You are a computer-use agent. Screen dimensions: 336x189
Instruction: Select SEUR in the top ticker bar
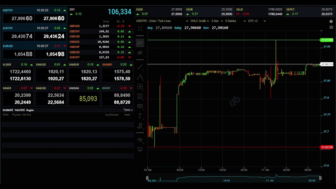tap(209, 12)
